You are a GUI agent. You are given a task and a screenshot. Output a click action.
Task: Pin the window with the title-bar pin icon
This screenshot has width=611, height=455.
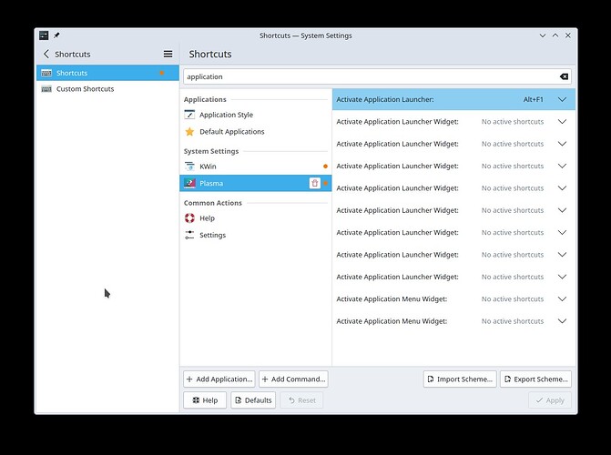(56, 35)
